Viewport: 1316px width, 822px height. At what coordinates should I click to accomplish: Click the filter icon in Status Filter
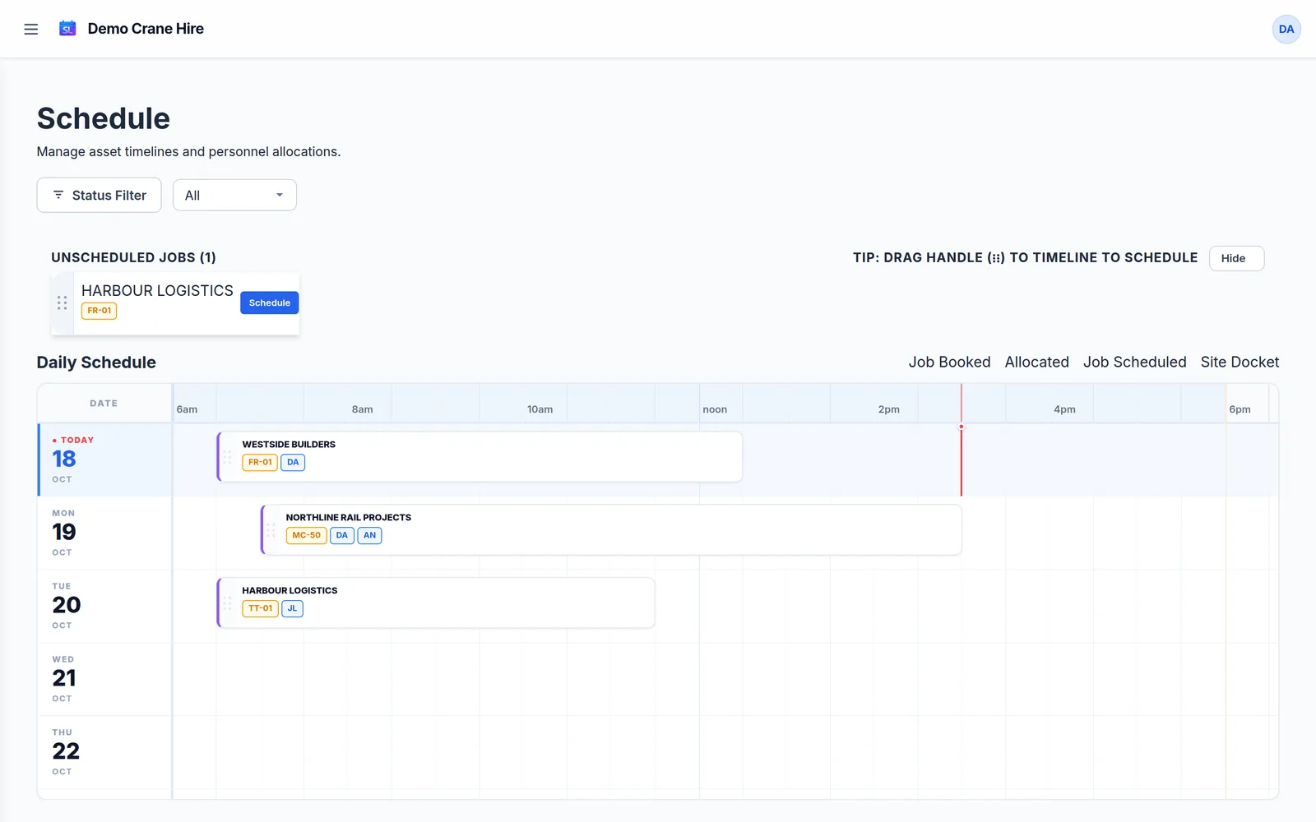(x=58, y=195)
